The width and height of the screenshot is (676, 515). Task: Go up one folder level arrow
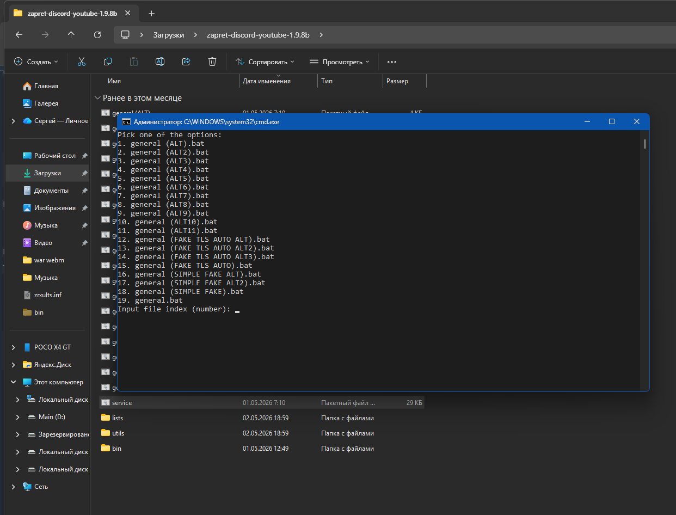71,34
